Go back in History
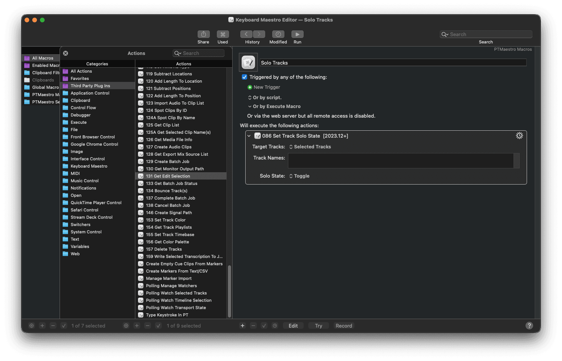Viewport: 562px width, 361px height. coord(246,34)
